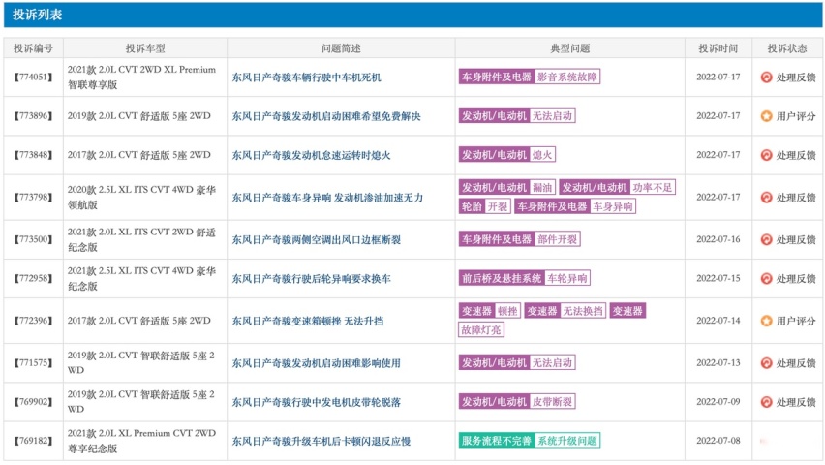This screenshot has width=825, height=465.
Task: Open complaint 东风日产奇骏行驶中发电机皮带轮脱落
Action: click(x=317, y=402)
